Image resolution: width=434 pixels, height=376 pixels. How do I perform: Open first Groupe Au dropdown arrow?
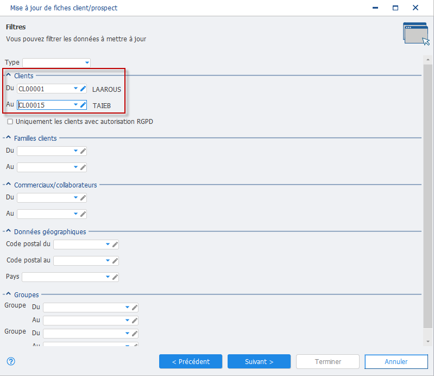point(127,321)
